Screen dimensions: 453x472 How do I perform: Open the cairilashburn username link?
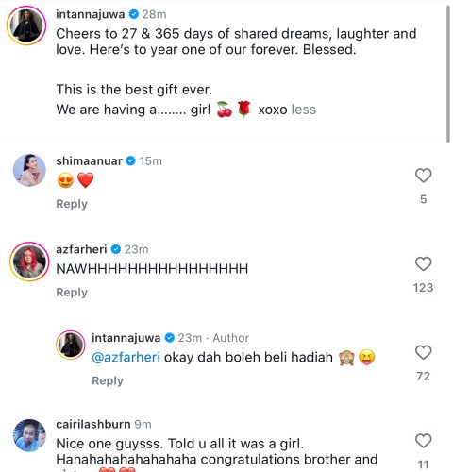[93, 425]
